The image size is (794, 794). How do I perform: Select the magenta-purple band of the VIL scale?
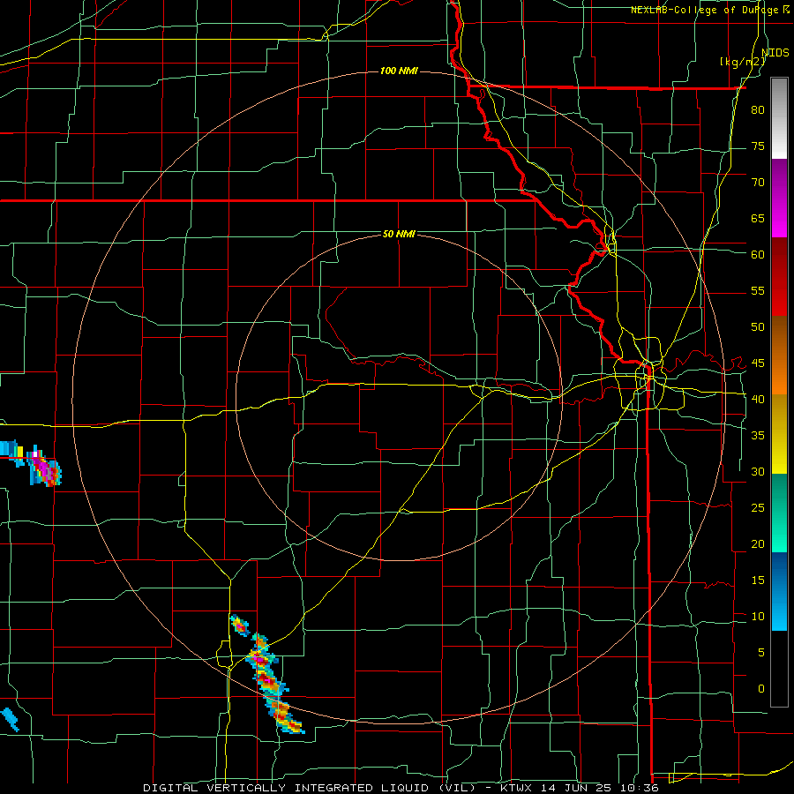(x=779, y=198)
